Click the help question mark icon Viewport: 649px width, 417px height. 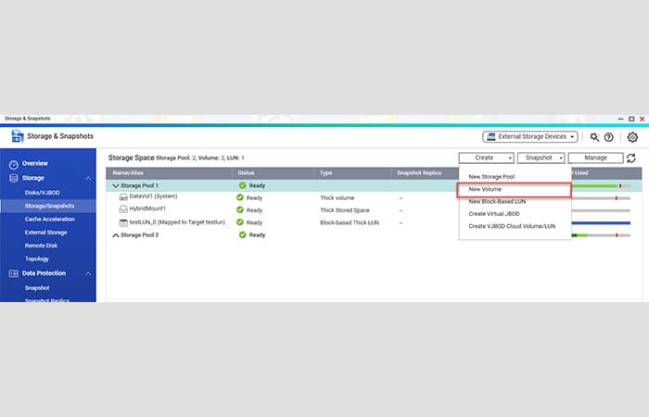pos(609,136)
